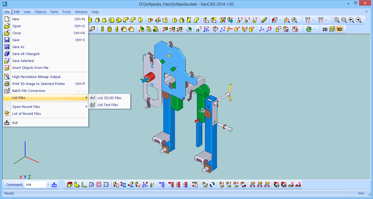This screenshot has width=373, height=199.
Task: Open the Tools menu
Action: [x=67, y=12]
